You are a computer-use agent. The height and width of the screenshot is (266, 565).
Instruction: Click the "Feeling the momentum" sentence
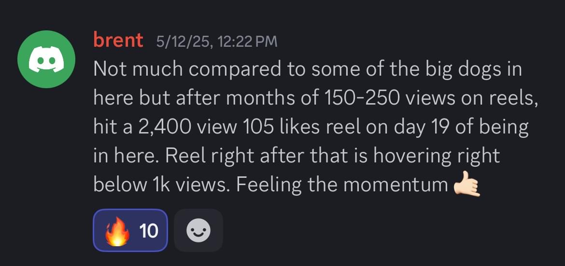(x=342, y=185)
